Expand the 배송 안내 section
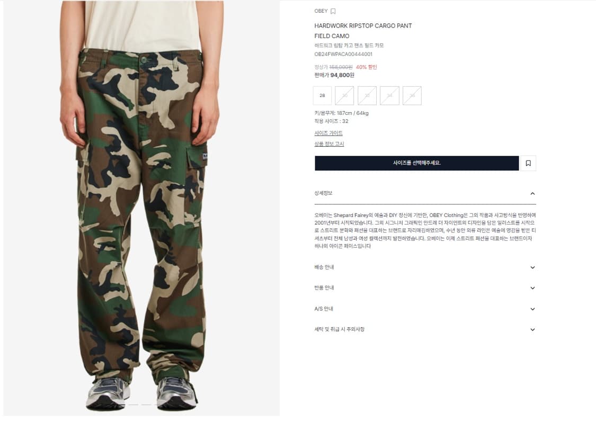This screenshot has width=596, height=422. pos(425,267)
